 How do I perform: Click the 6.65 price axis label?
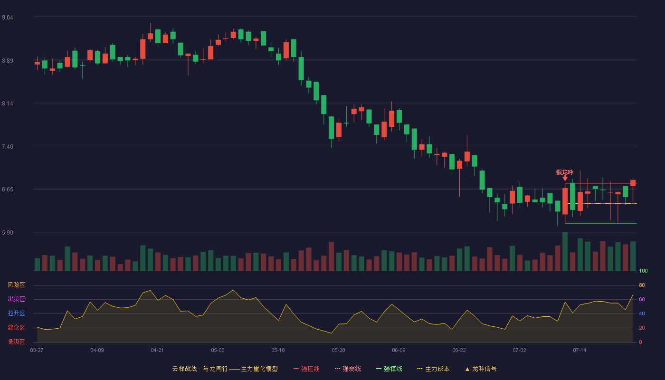pos(8,190)
